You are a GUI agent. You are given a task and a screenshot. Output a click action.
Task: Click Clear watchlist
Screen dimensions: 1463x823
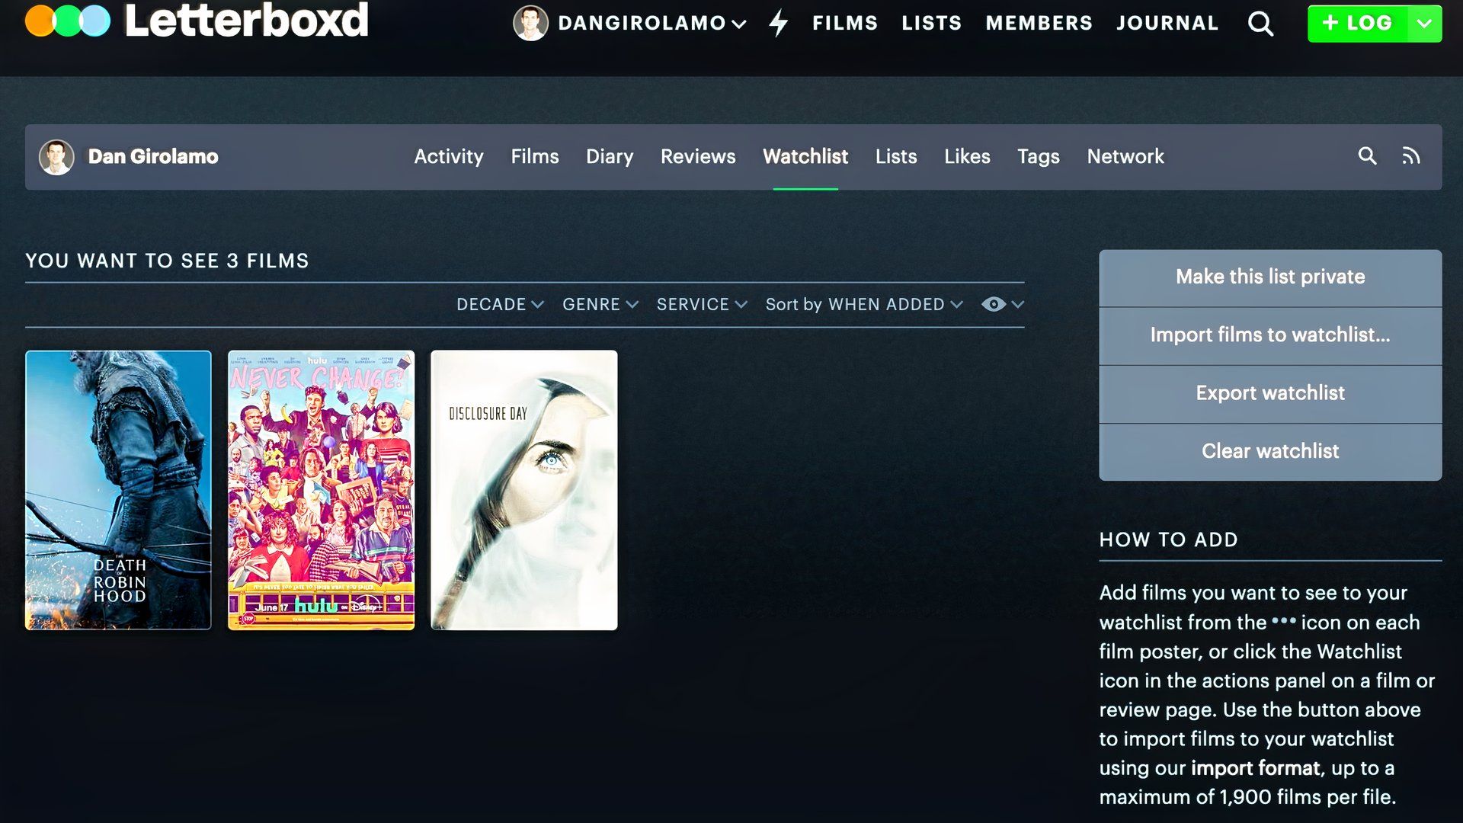[1270, 451]
